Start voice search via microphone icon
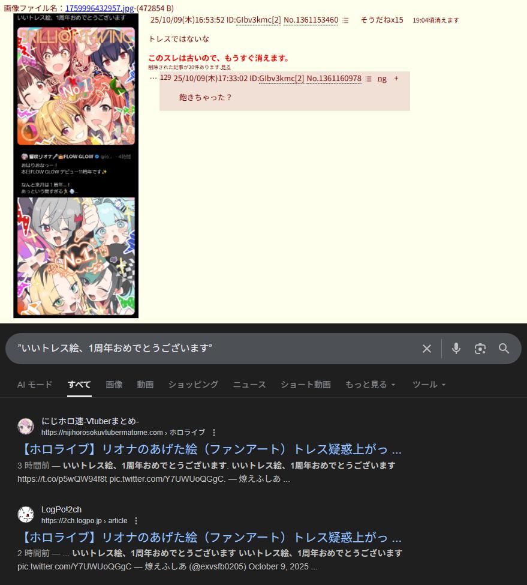The height and width of the screenshot is (585, 527). coord(456,349)
